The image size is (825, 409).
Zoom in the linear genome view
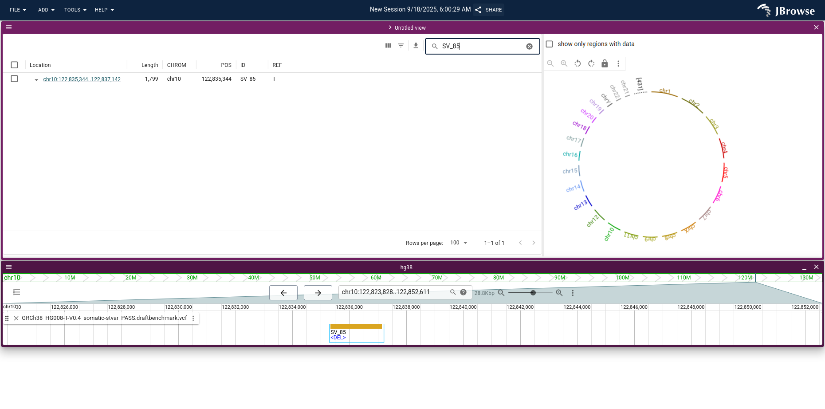[x=559, y=293]
